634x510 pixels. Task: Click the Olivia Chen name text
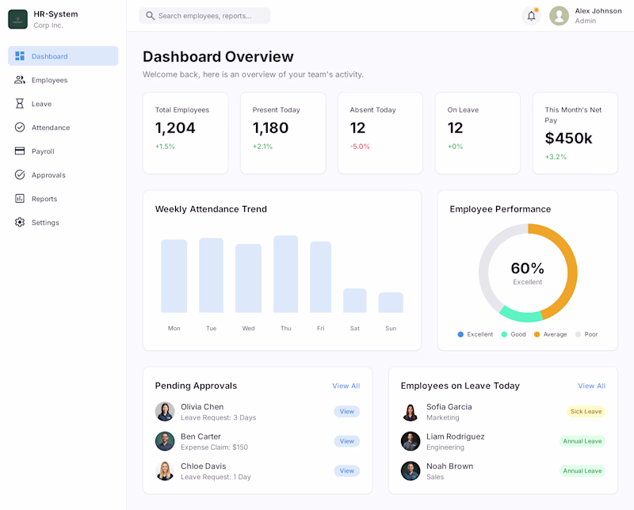pos(202,407)
